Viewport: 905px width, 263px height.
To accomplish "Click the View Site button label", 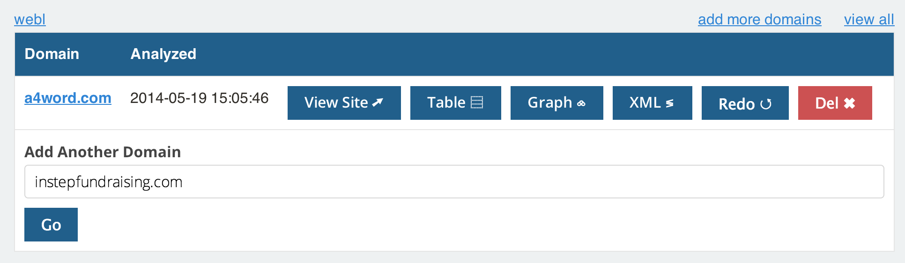I will 336,102.
